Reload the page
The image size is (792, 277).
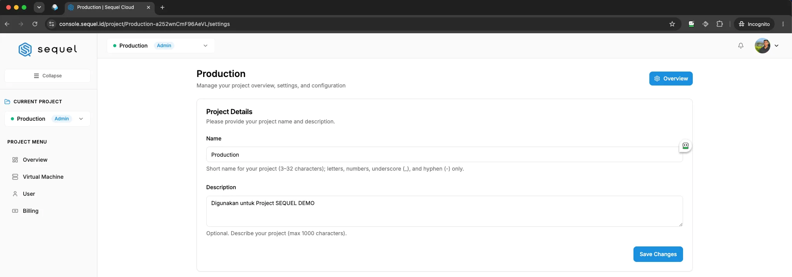point(35,24)
